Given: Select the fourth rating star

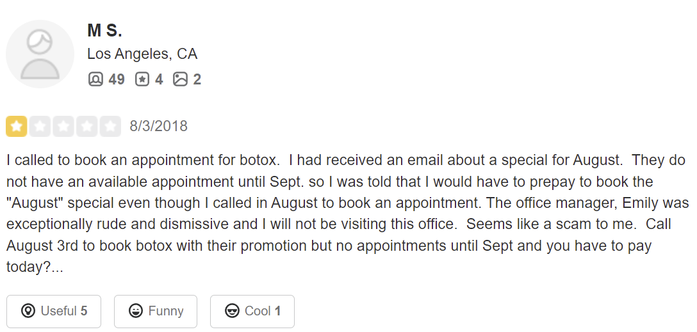Looking at the screenshot, I should (x=87, y=126).
